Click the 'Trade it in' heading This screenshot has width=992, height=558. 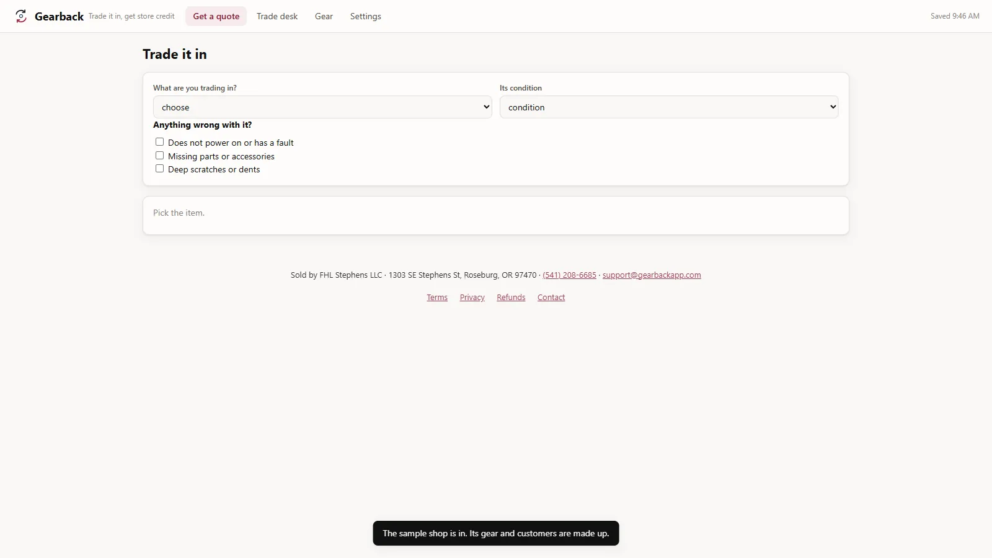(175, 54)
